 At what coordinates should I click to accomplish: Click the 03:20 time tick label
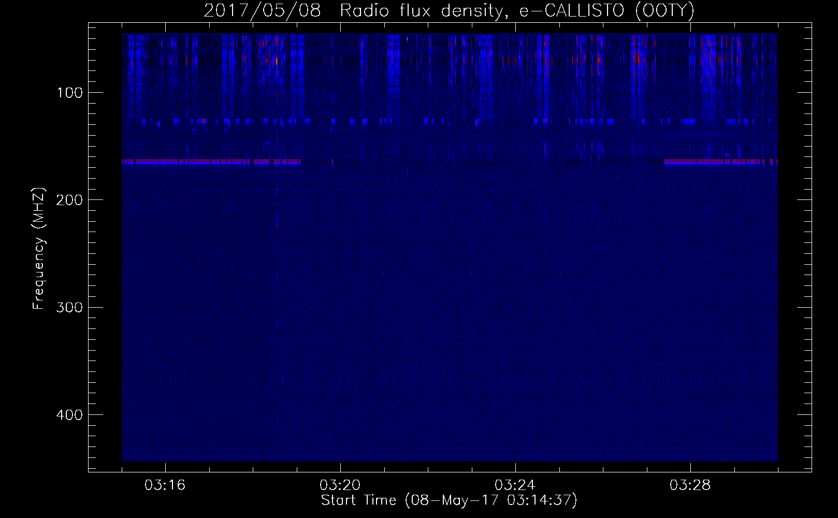click(x=340, y=485)
